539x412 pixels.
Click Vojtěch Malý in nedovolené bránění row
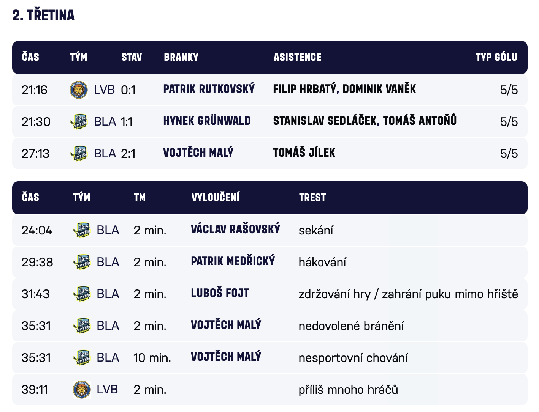(226, 325)
